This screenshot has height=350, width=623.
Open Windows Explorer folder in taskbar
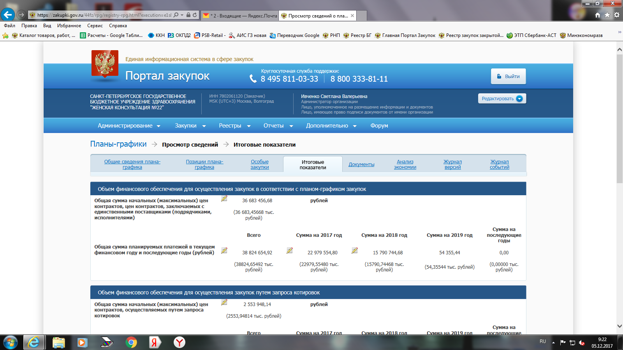[x=58, y=343]
